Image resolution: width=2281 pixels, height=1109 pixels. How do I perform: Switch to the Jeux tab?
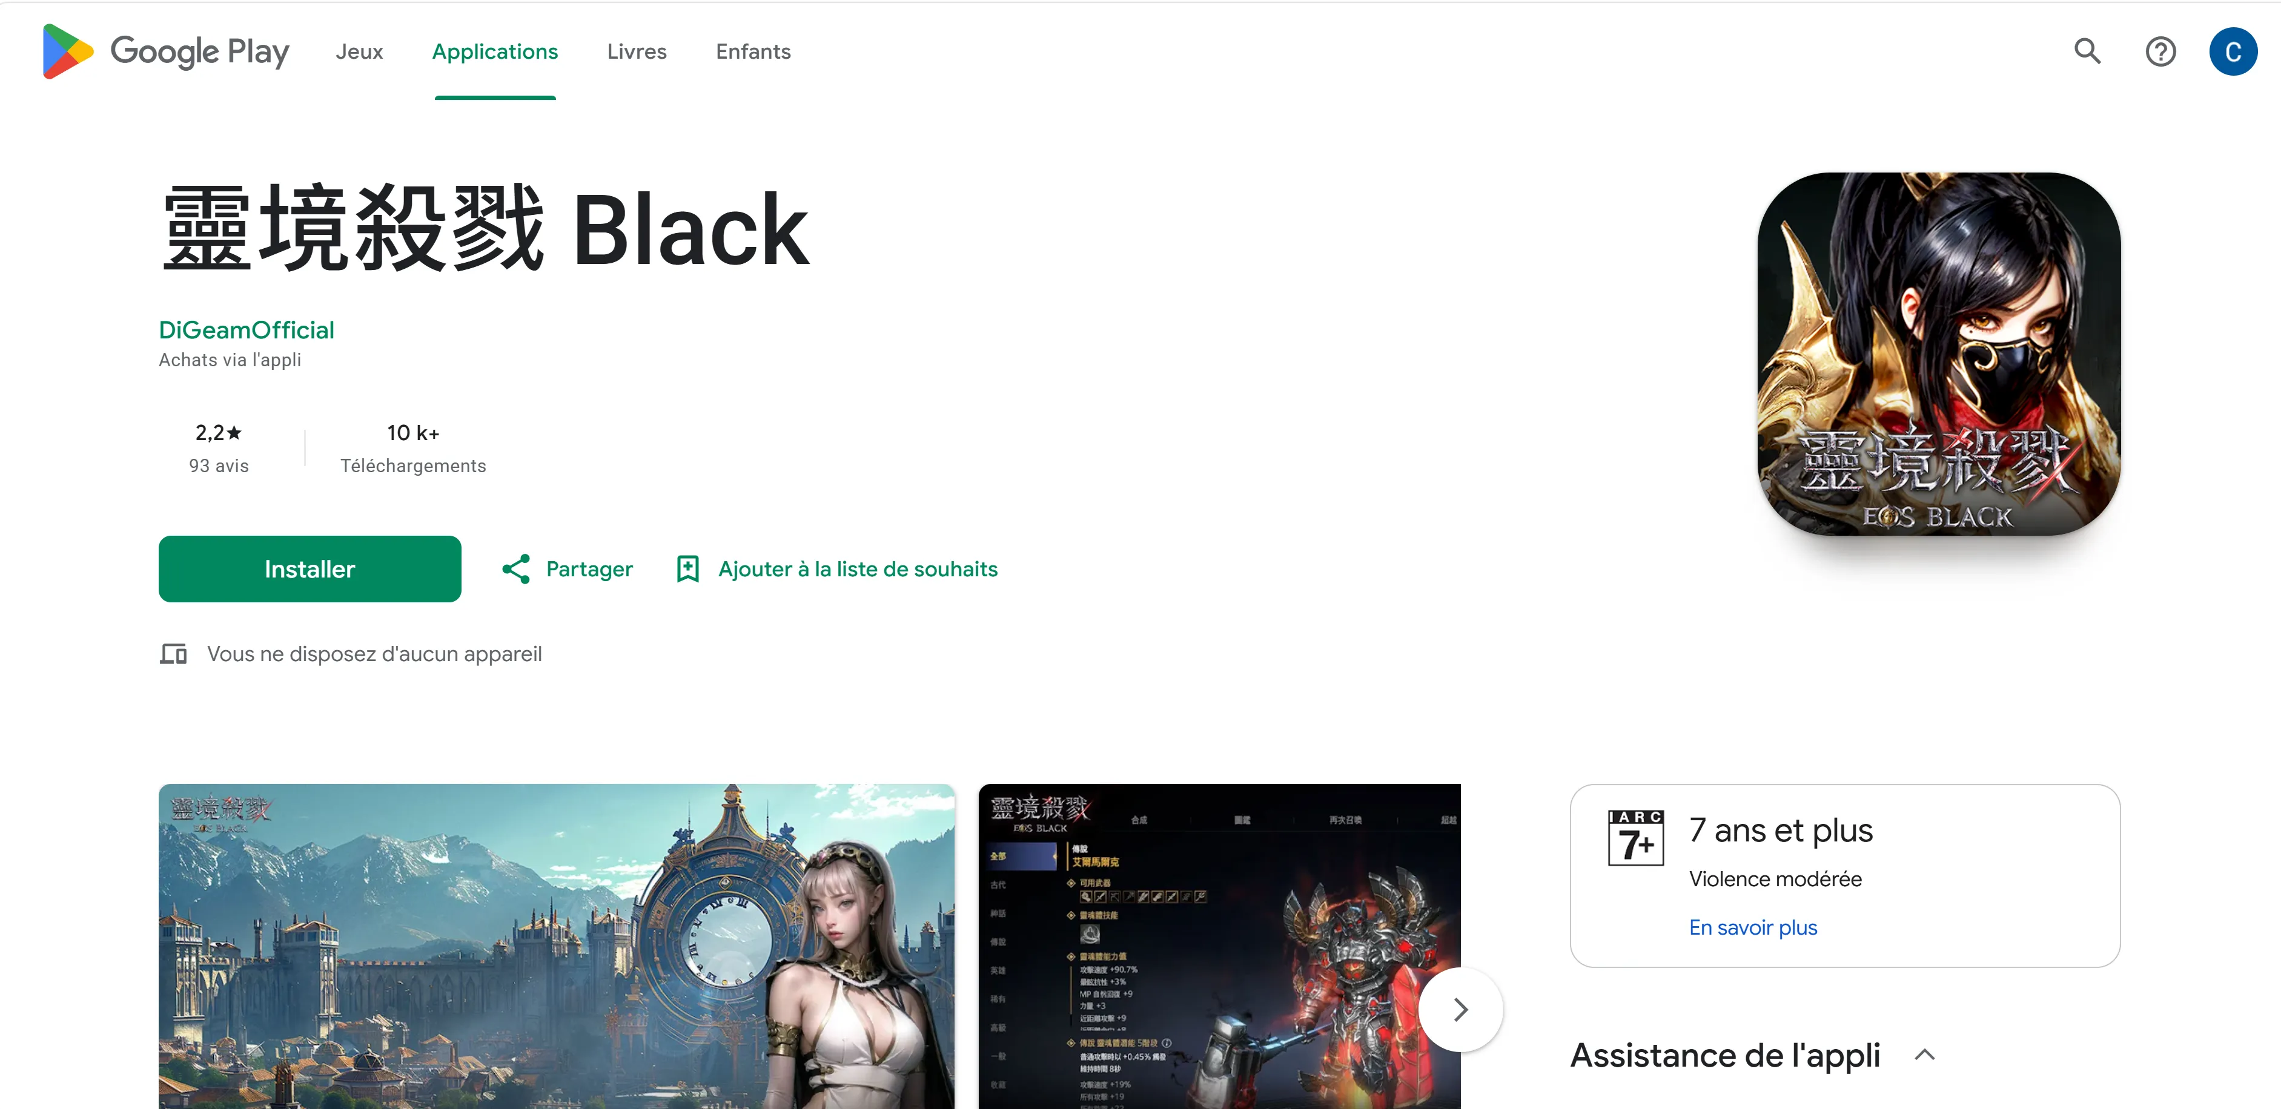(360, 51)
